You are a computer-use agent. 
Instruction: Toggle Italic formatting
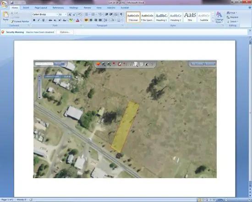[38, 20]
